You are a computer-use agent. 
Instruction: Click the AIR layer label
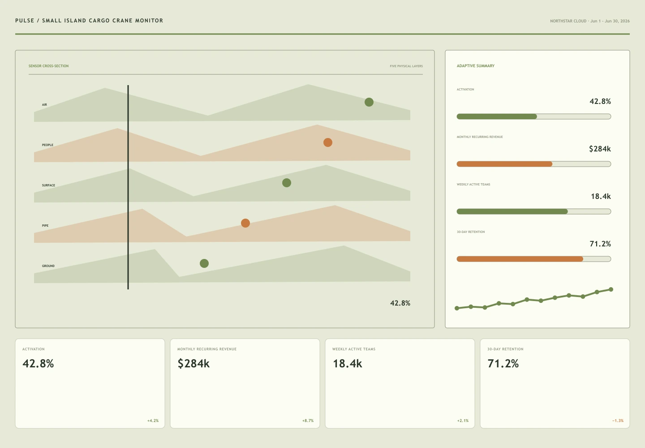[44, 105]
